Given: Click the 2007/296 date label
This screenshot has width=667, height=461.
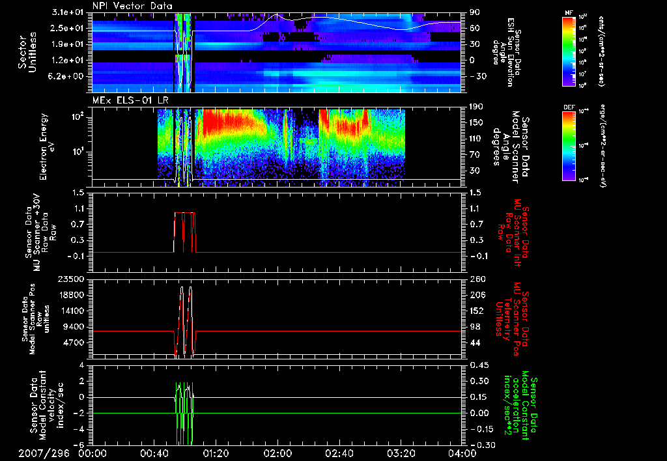Looking at the screenshot, I should coord(44,453).
